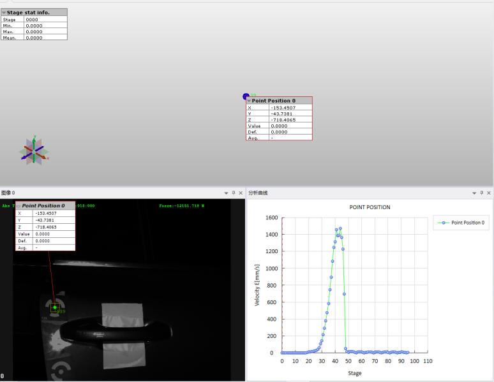This screenshot has height=382, width=494.
Task: Open the analysis curve panel dropdown arrow
Action: [474, 193]
